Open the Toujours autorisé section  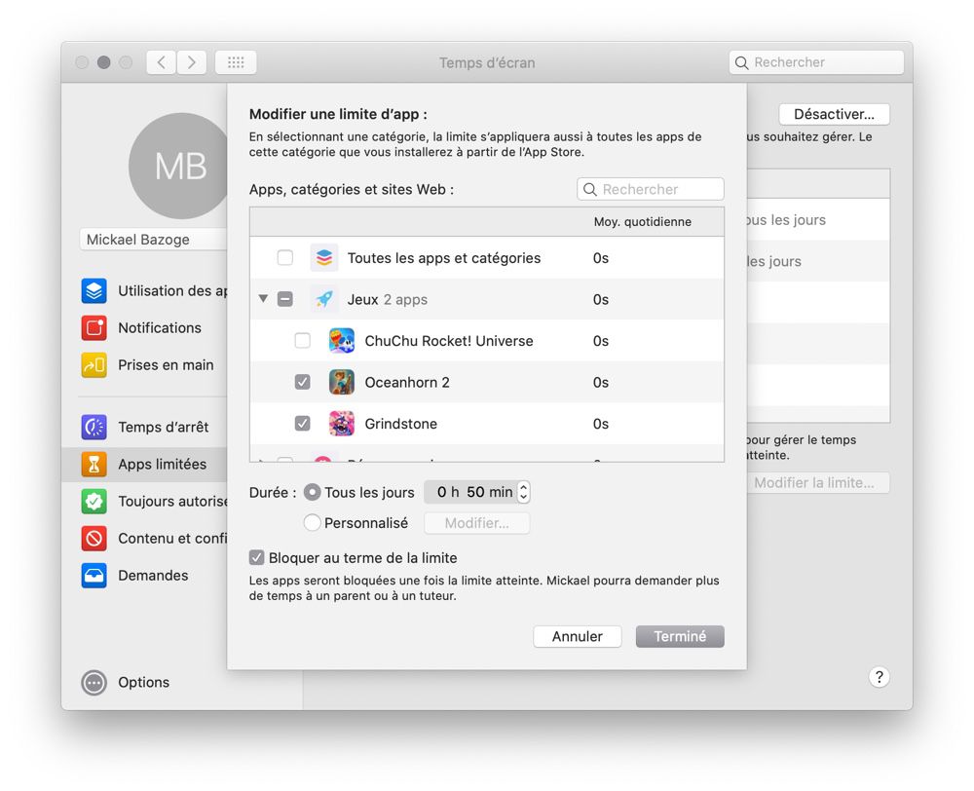coord(172,502)
